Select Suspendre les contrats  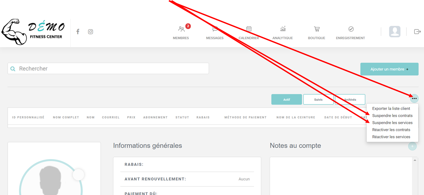pyautogui.click(x=392, y=116)
